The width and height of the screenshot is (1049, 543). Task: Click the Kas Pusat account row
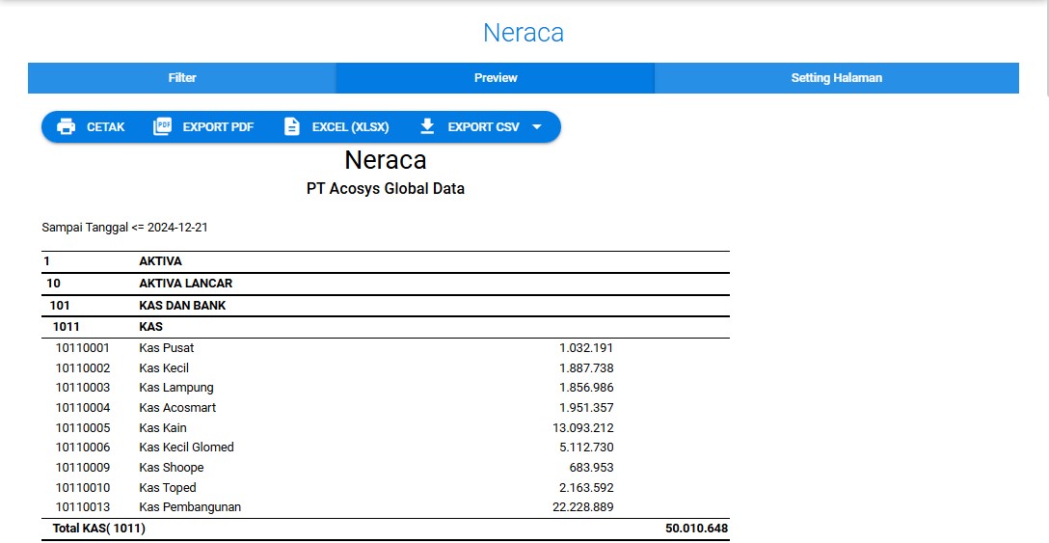(x=167, y=348)
